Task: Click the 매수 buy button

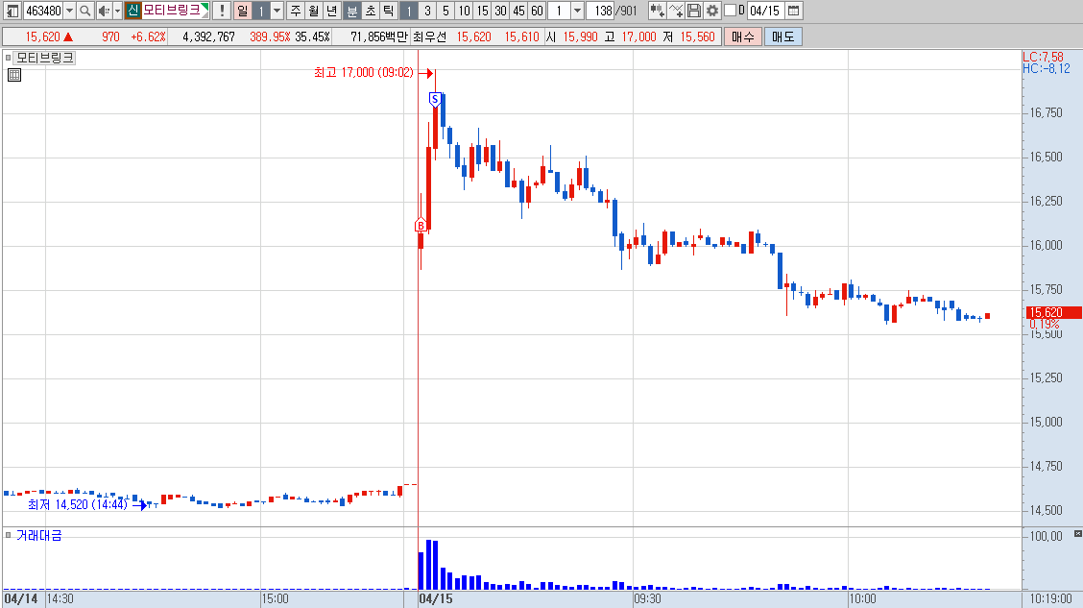Action: (743, 36)
